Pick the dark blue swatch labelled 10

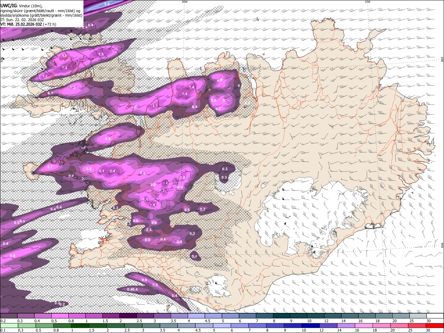[310, 326]
